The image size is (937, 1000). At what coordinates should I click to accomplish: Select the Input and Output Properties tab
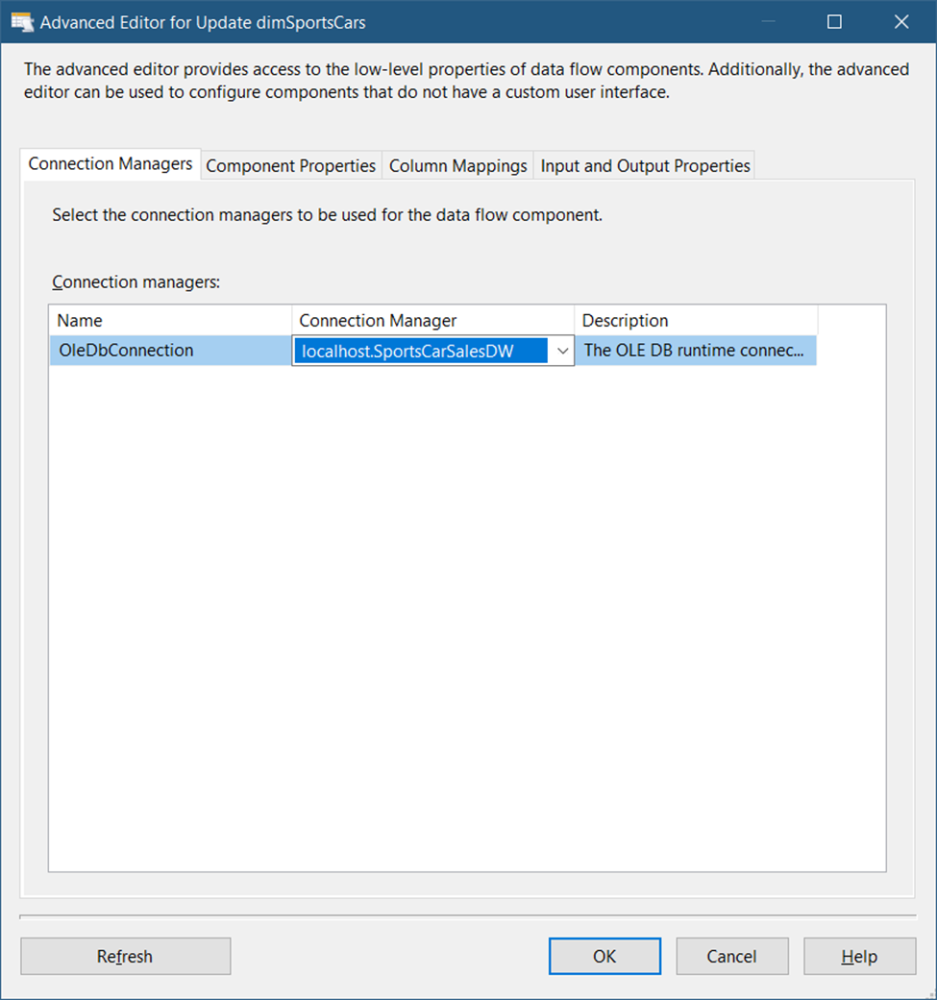click(x=644, y=165)
